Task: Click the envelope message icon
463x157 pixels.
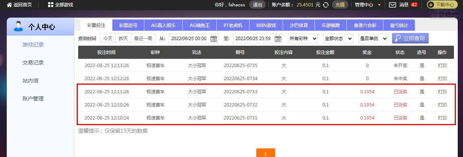Action: point(392,5)
